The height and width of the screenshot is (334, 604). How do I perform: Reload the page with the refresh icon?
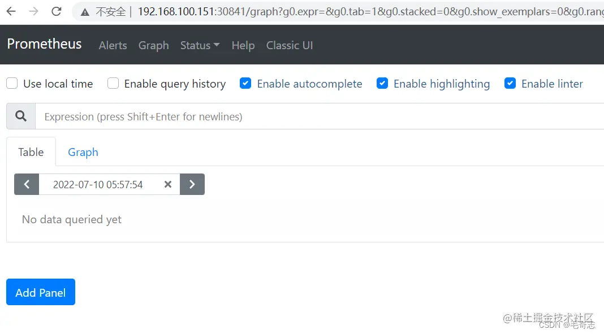(x=57, y=11)
